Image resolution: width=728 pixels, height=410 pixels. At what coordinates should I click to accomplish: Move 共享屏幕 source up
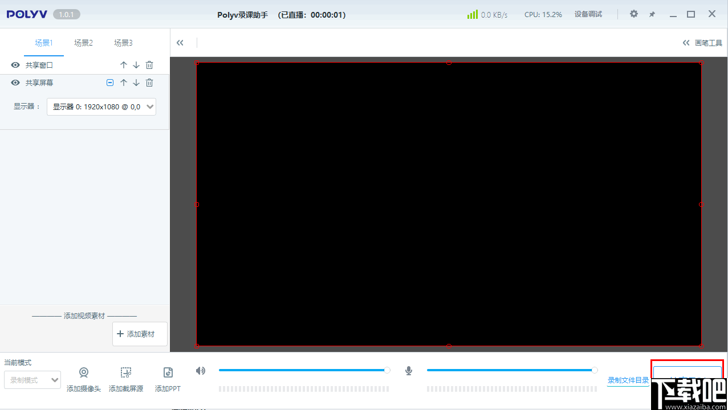[x=124, y=83]
